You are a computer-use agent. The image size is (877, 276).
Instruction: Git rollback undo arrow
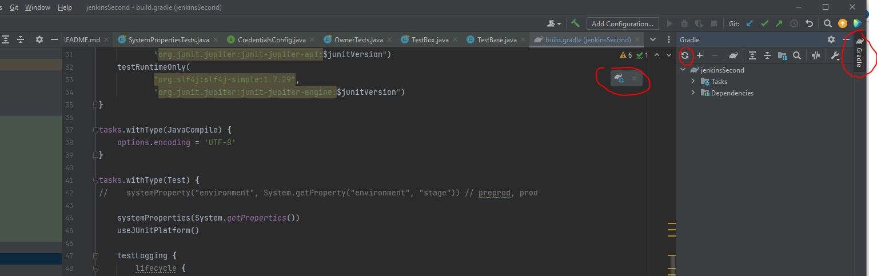[x=809, y=23]
